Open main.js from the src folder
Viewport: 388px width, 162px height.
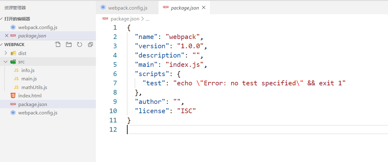coord(29,79)
